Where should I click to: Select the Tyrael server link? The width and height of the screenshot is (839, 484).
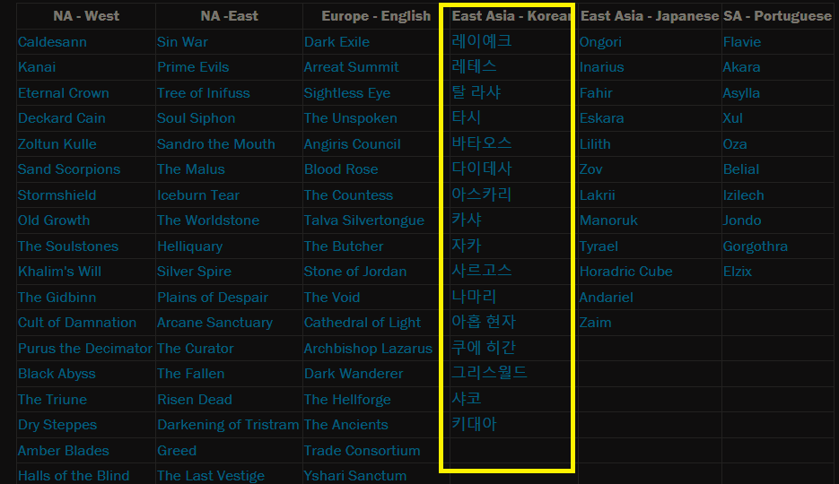(599, 246)
